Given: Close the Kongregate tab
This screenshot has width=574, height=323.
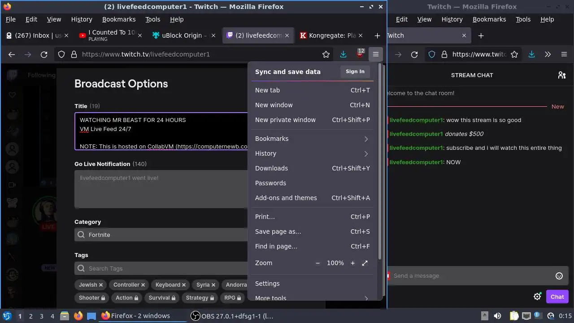Looking at the screenshot, I should 361,35.
